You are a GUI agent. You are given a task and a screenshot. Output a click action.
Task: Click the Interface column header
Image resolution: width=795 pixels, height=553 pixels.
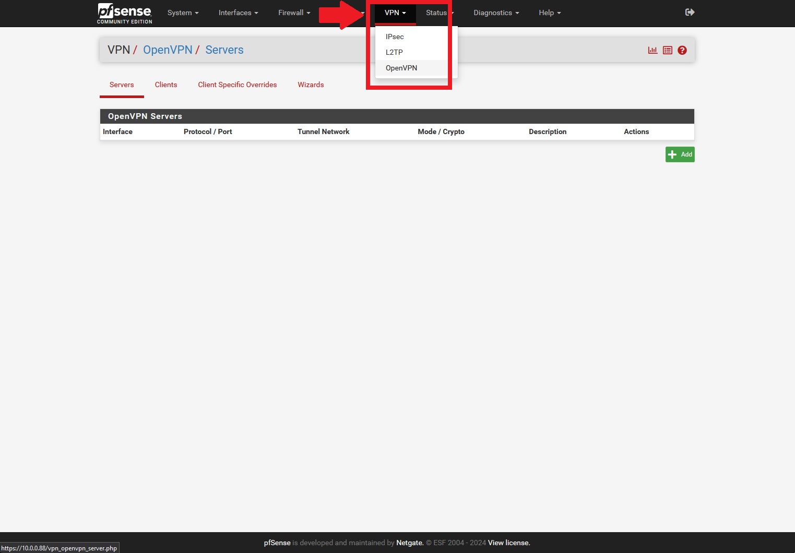click(117, 131)
